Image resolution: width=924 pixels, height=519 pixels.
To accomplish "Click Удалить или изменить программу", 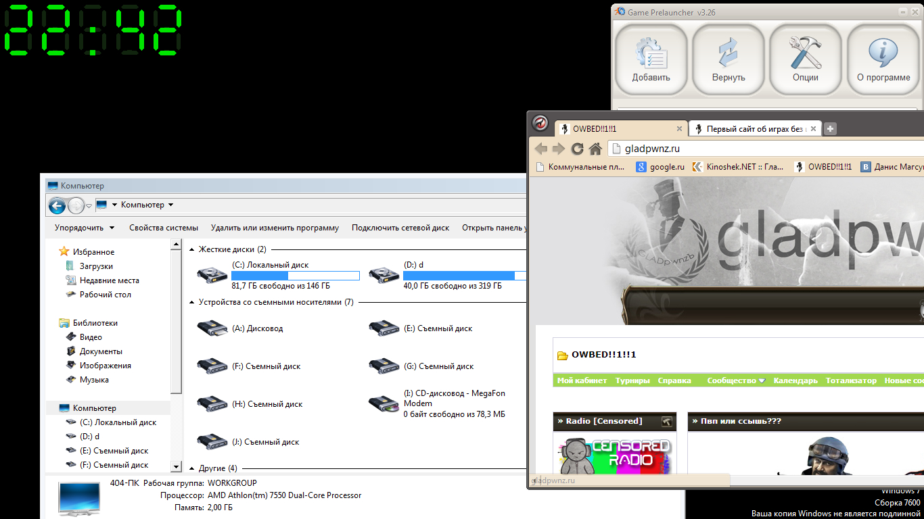I will [x=275, y=228].
